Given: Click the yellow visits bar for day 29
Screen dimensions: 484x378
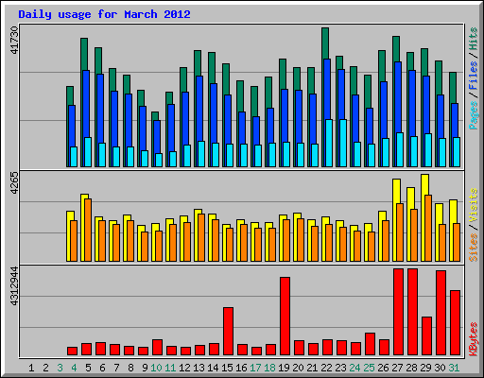Looking at the screenshot, I should (424, 184).
